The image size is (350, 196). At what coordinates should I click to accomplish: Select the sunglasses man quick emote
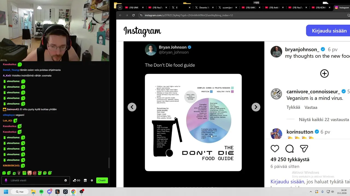pos(19,173)
